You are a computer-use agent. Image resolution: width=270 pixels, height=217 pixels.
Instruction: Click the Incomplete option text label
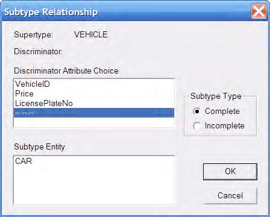coord(225,126)
